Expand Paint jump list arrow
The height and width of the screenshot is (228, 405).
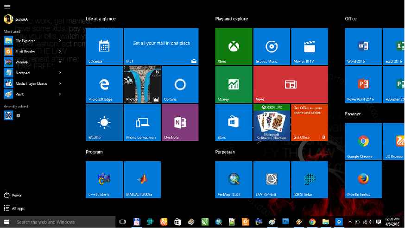(x=60, y=94)
